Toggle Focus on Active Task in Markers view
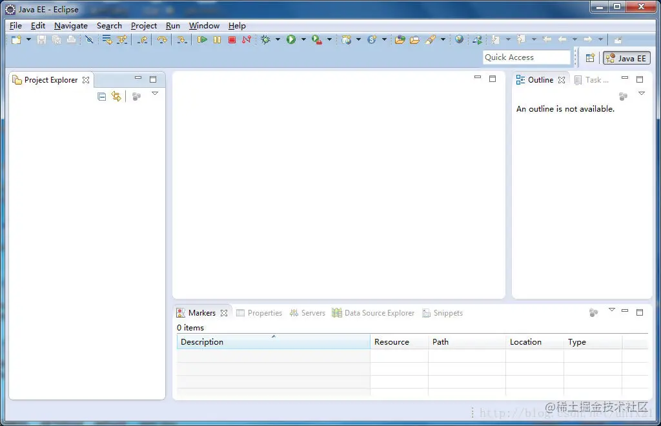 [x=594, y=312]
